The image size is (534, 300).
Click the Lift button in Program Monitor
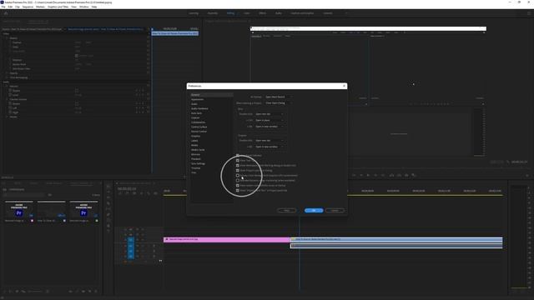pos(391,175)
